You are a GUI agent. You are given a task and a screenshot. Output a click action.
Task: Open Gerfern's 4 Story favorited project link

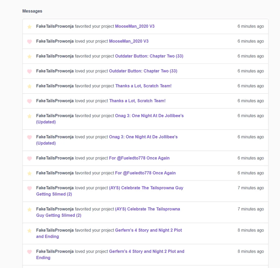coord(148,230)
